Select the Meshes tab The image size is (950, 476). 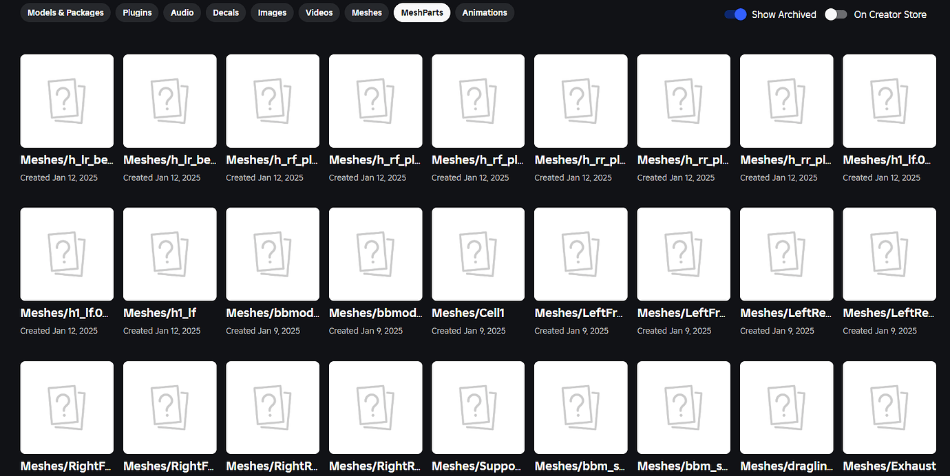366,12
